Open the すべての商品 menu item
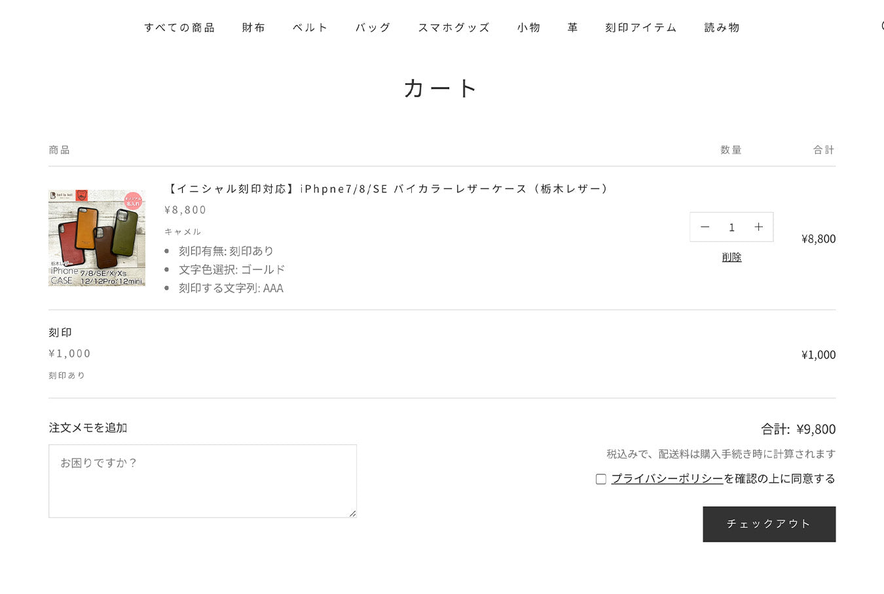 [179, 27]
